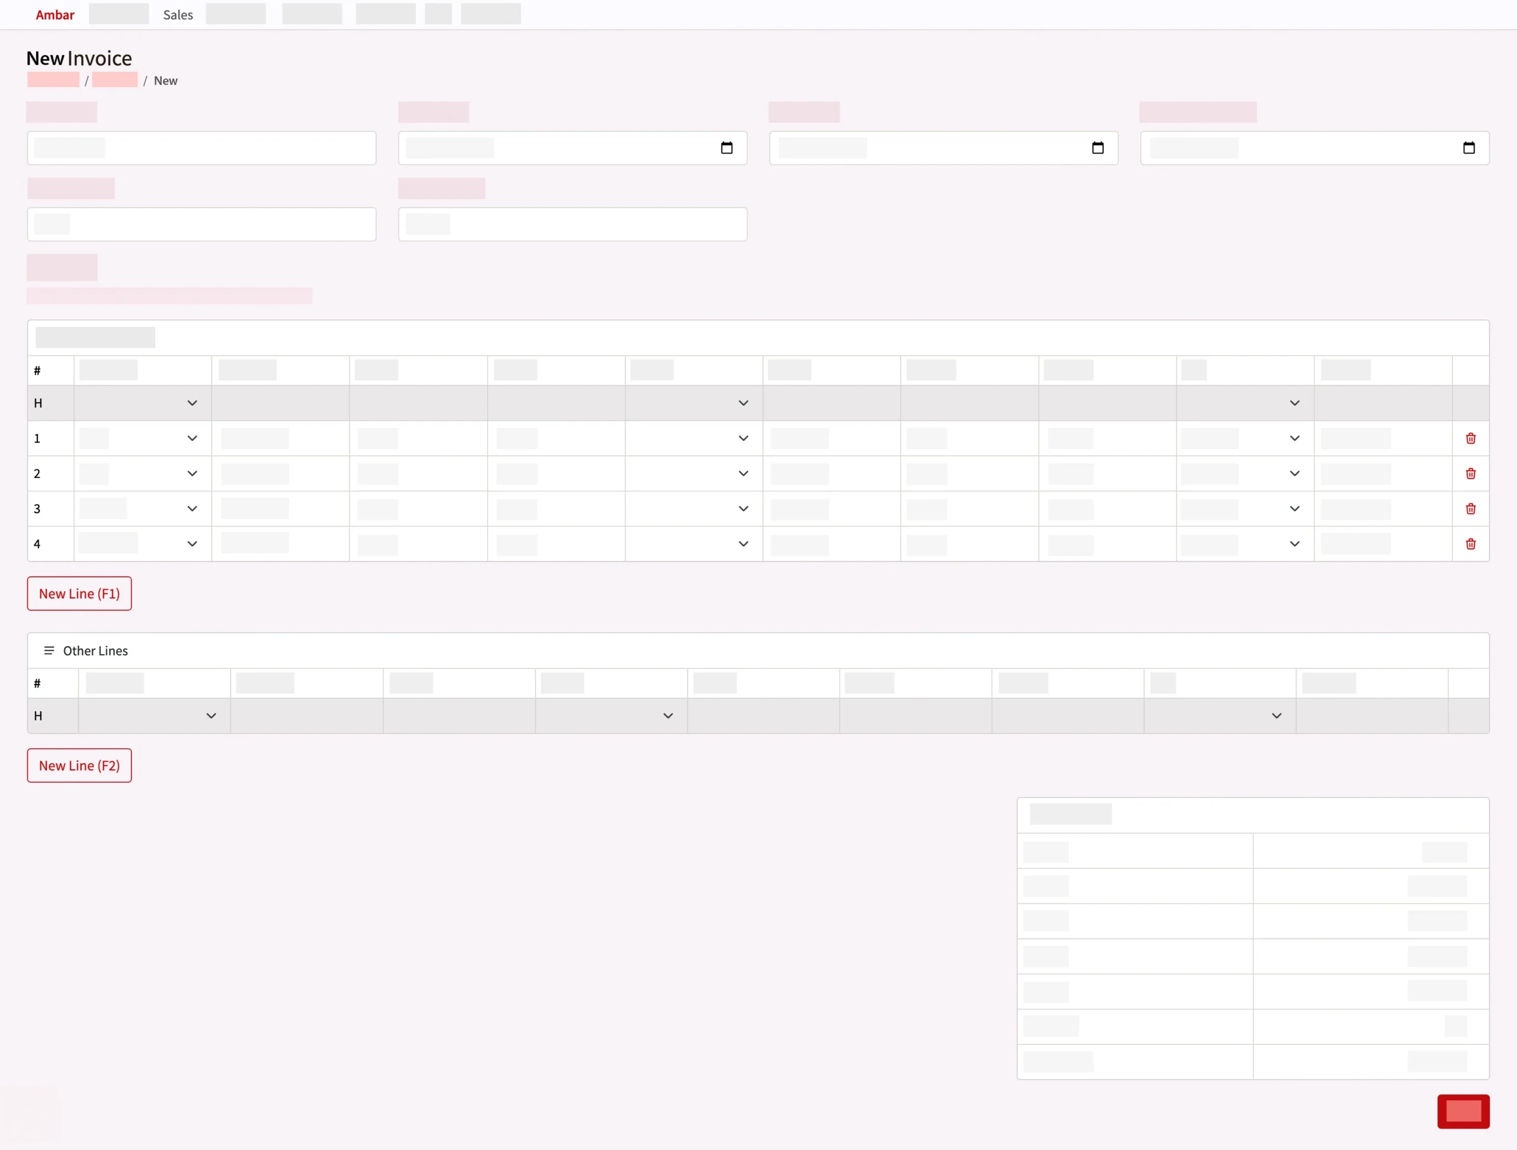Open calendar picker in second top field
The height and width of the screenshot is (1150, 1517).
tap(727, 148)
